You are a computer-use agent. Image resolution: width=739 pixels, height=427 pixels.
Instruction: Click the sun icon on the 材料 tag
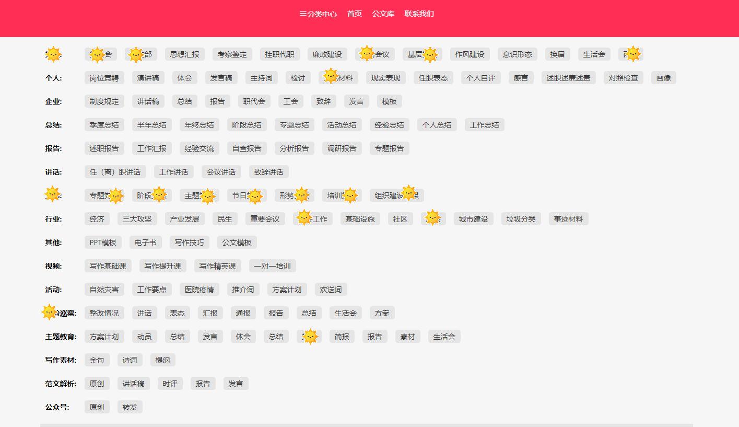[331, 76]
